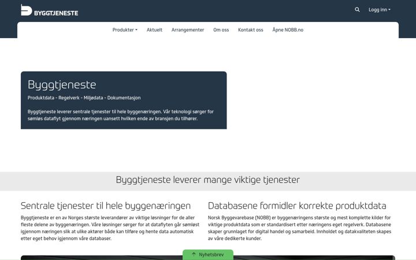Open Kontakt oss page
This screenshot has height=260, width=416.
pos(250,30)
